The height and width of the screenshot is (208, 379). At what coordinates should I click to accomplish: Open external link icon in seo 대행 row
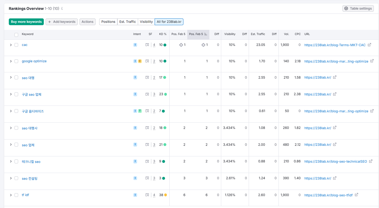pyautogui.click(x=335, y=77)
